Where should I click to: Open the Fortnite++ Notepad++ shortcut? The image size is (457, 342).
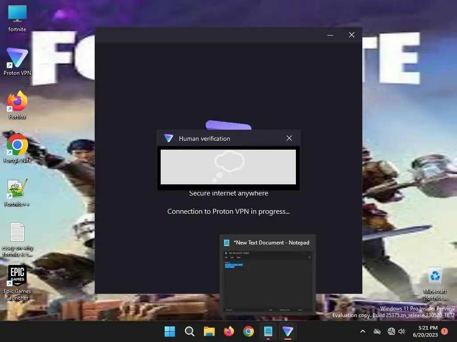(x=17, y=192)
